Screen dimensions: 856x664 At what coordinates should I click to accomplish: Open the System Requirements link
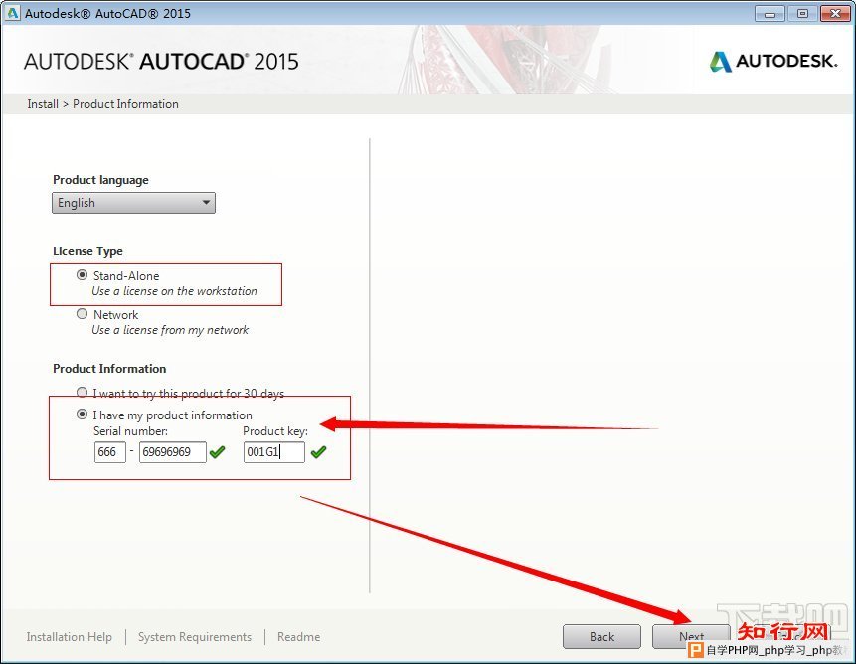(195, 637)
